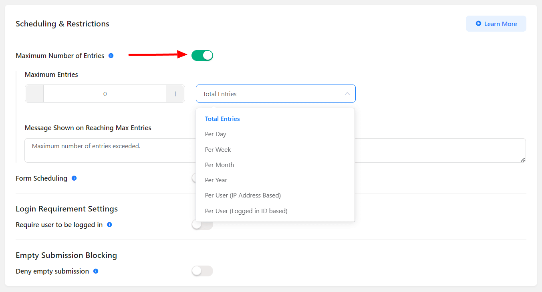Turn on Deny empty submission toggle
This screenshot has width=542, height=292.
click(202, 271)
